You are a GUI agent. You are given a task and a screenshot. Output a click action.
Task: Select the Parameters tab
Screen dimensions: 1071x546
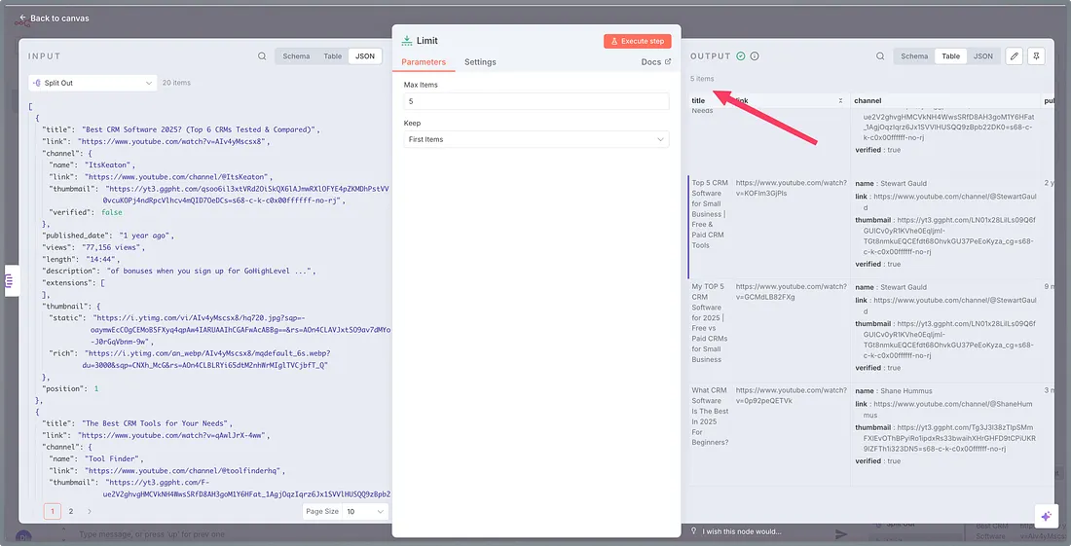tap(424, 62)
